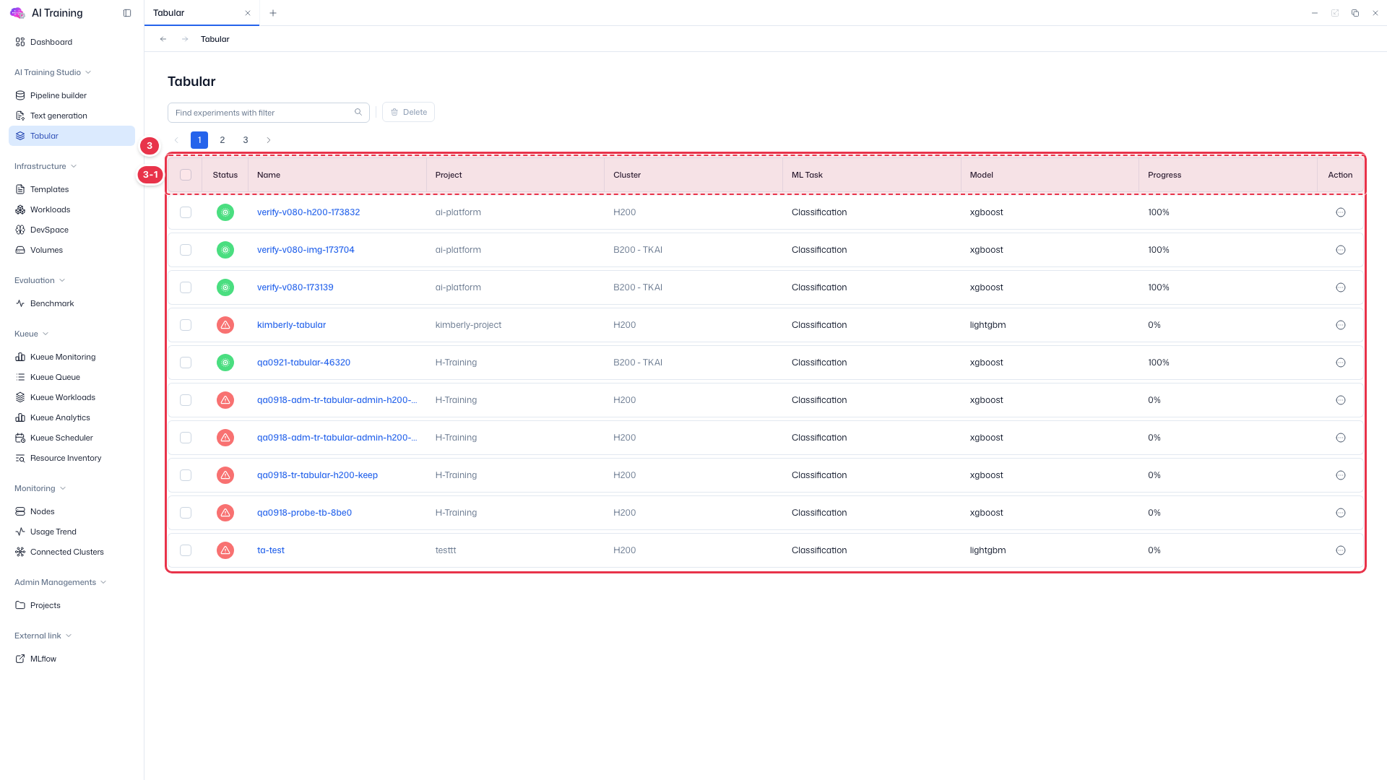Image resolution: width=1387 pixels, height=780 pixels.
Task: Go to Workloads page
Action: coord(50,209)
